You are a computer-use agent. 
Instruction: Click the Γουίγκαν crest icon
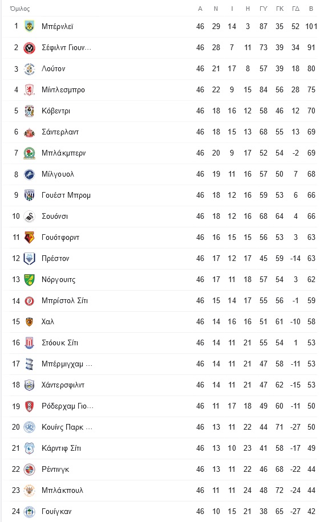[x=29, y=511]
